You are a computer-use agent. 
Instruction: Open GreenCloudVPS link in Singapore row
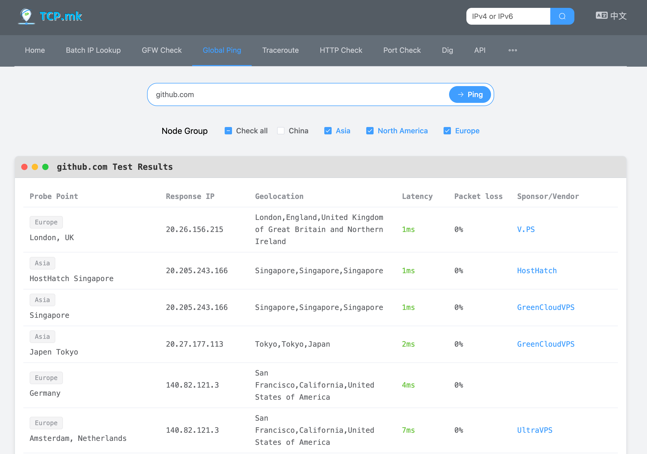coord(546,307)
